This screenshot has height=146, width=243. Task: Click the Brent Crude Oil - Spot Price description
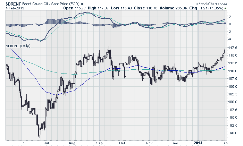(51, 4)
